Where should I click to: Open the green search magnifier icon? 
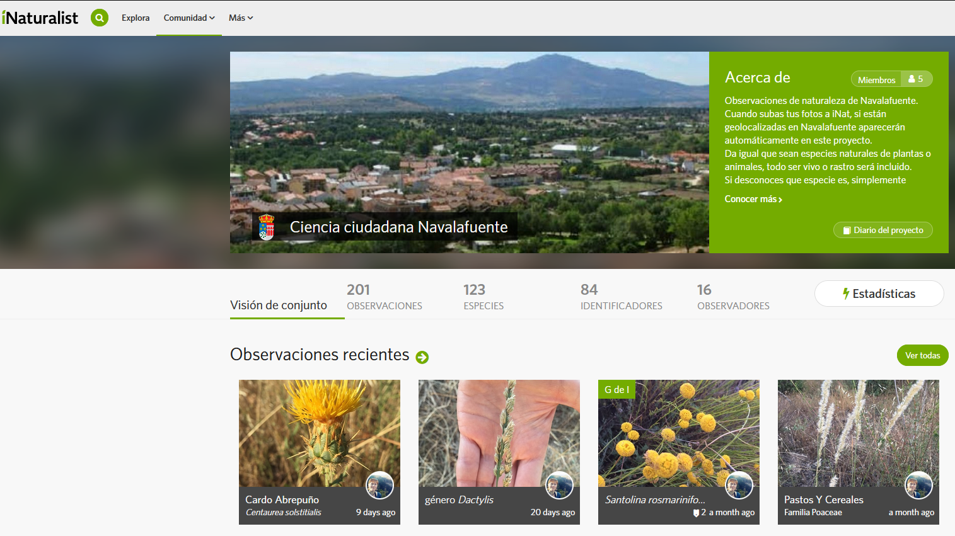[100, 18]
